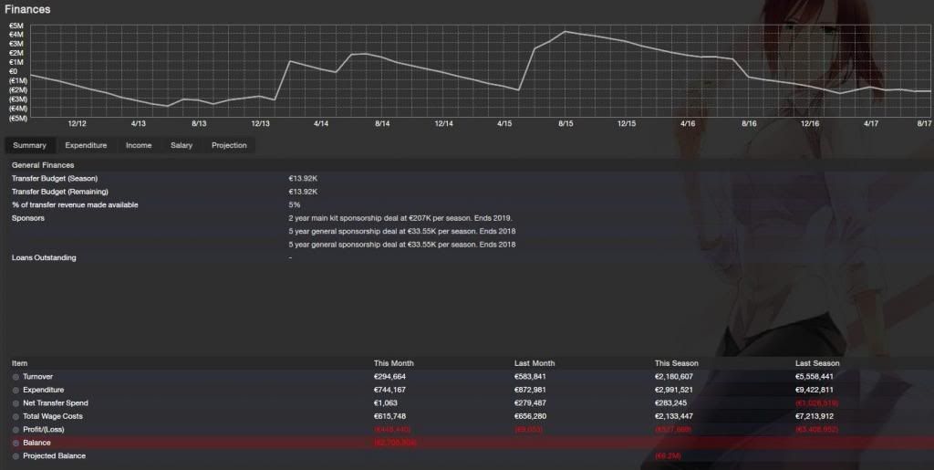Click the 5% transfer revenue value

pyautogui.click(x=295, y=205)
